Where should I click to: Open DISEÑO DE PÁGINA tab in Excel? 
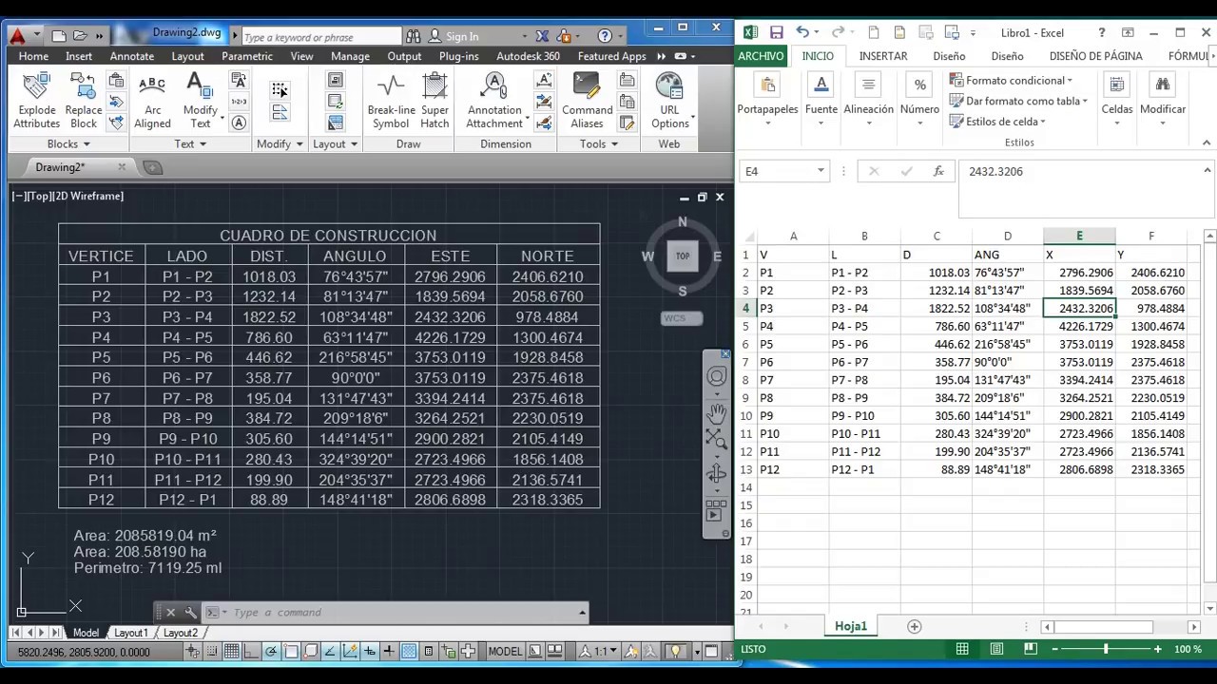click(x=1095, y=56)
